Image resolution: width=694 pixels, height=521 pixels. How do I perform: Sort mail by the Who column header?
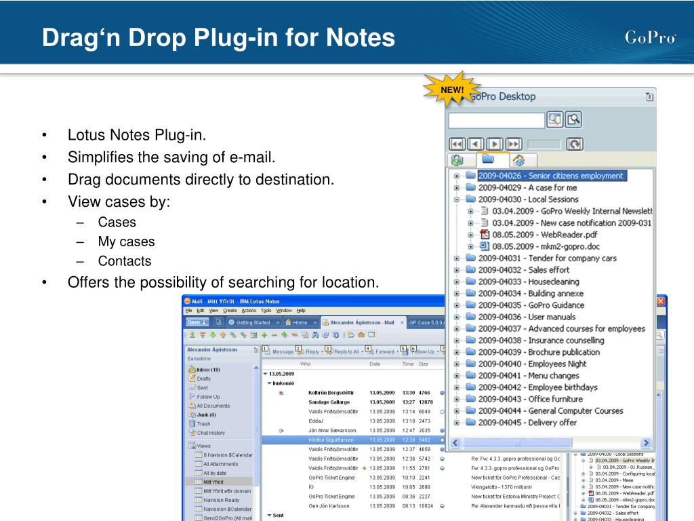click(x=306, y=364)
